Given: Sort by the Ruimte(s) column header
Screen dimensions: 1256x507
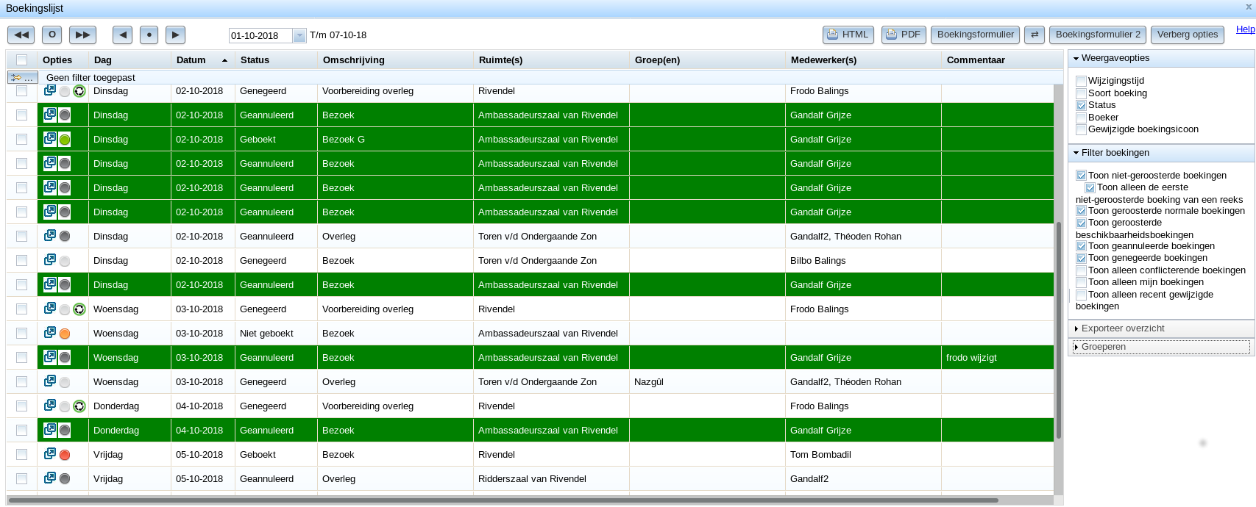Looking at the screenshot, I should tap(551, 60).
